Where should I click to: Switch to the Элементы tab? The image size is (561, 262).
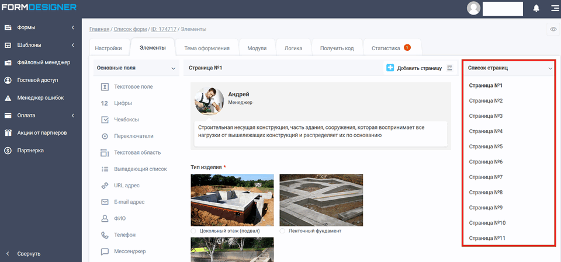(x=153, y=47)
